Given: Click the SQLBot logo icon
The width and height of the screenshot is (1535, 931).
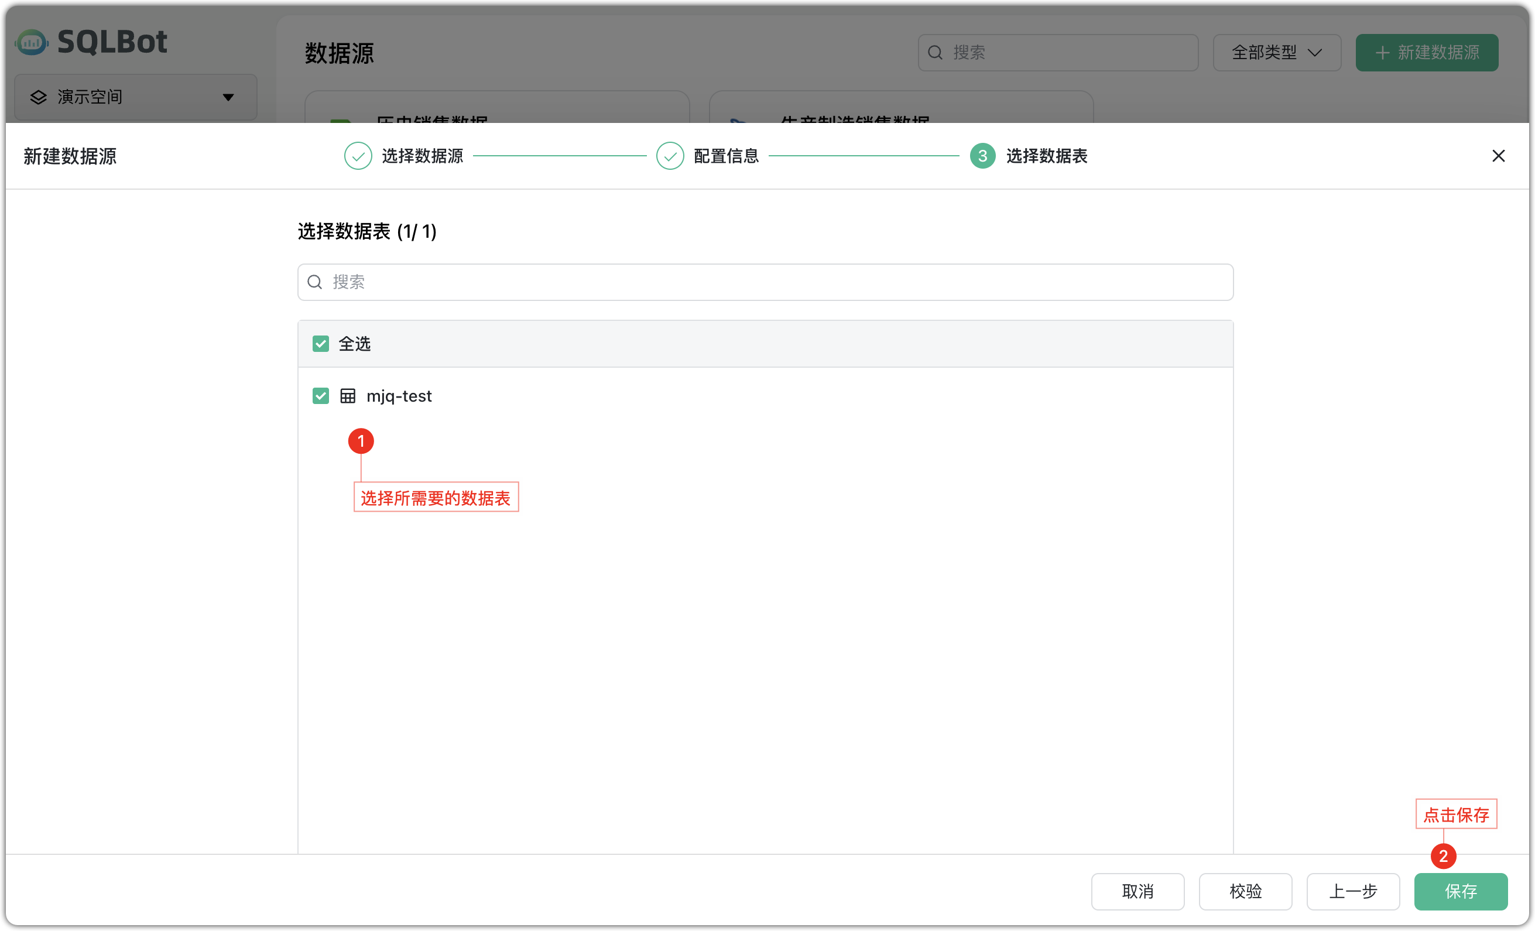Looking at the screenshot, I should 32,41.
